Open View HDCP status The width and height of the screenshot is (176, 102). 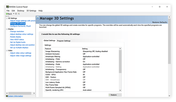coord(17,39)
